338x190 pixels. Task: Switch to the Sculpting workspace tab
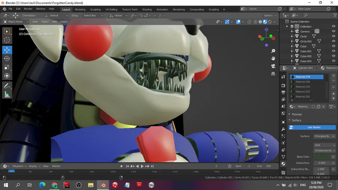[x=95, y=9]
